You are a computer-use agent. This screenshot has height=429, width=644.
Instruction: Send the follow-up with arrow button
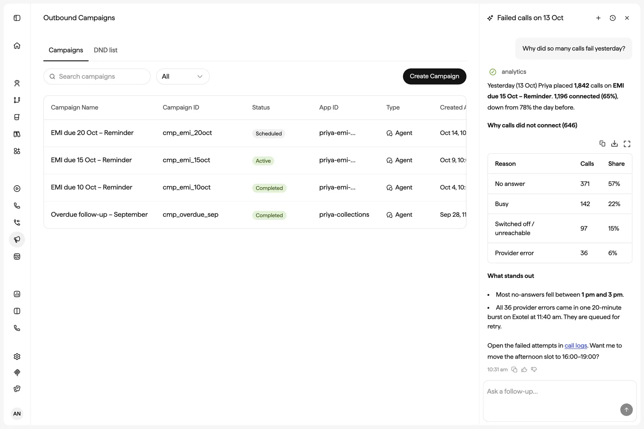coord(626,410)
